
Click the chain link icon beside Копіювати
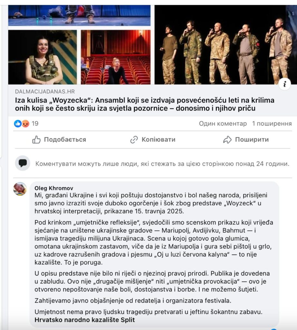134,140
